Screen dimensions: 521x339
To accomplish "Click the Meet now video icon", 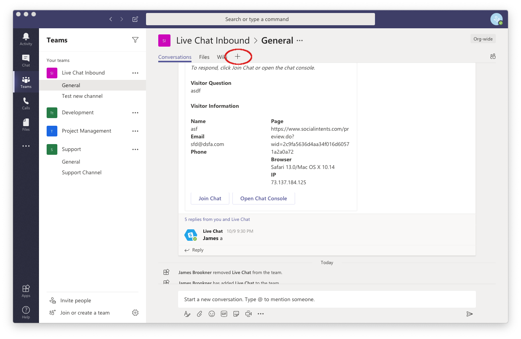I will click(248, 314).
